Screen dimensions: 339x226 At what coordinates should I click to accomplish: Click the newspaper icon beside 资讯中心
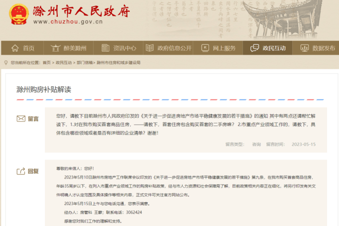click(x=105, y=48)
